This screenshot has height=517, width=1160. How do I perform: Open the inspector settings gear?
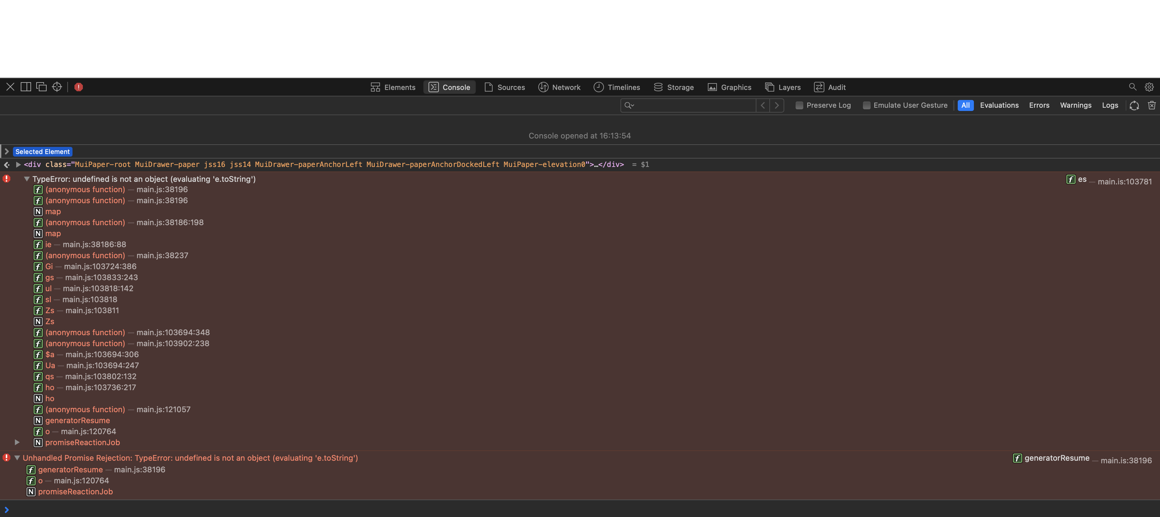pos(1149,87)
